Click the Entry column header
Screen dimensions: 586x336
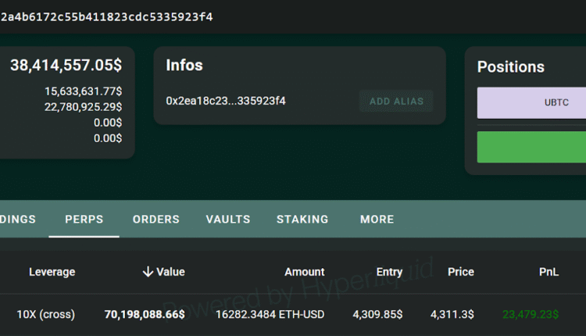coord(389,272)
